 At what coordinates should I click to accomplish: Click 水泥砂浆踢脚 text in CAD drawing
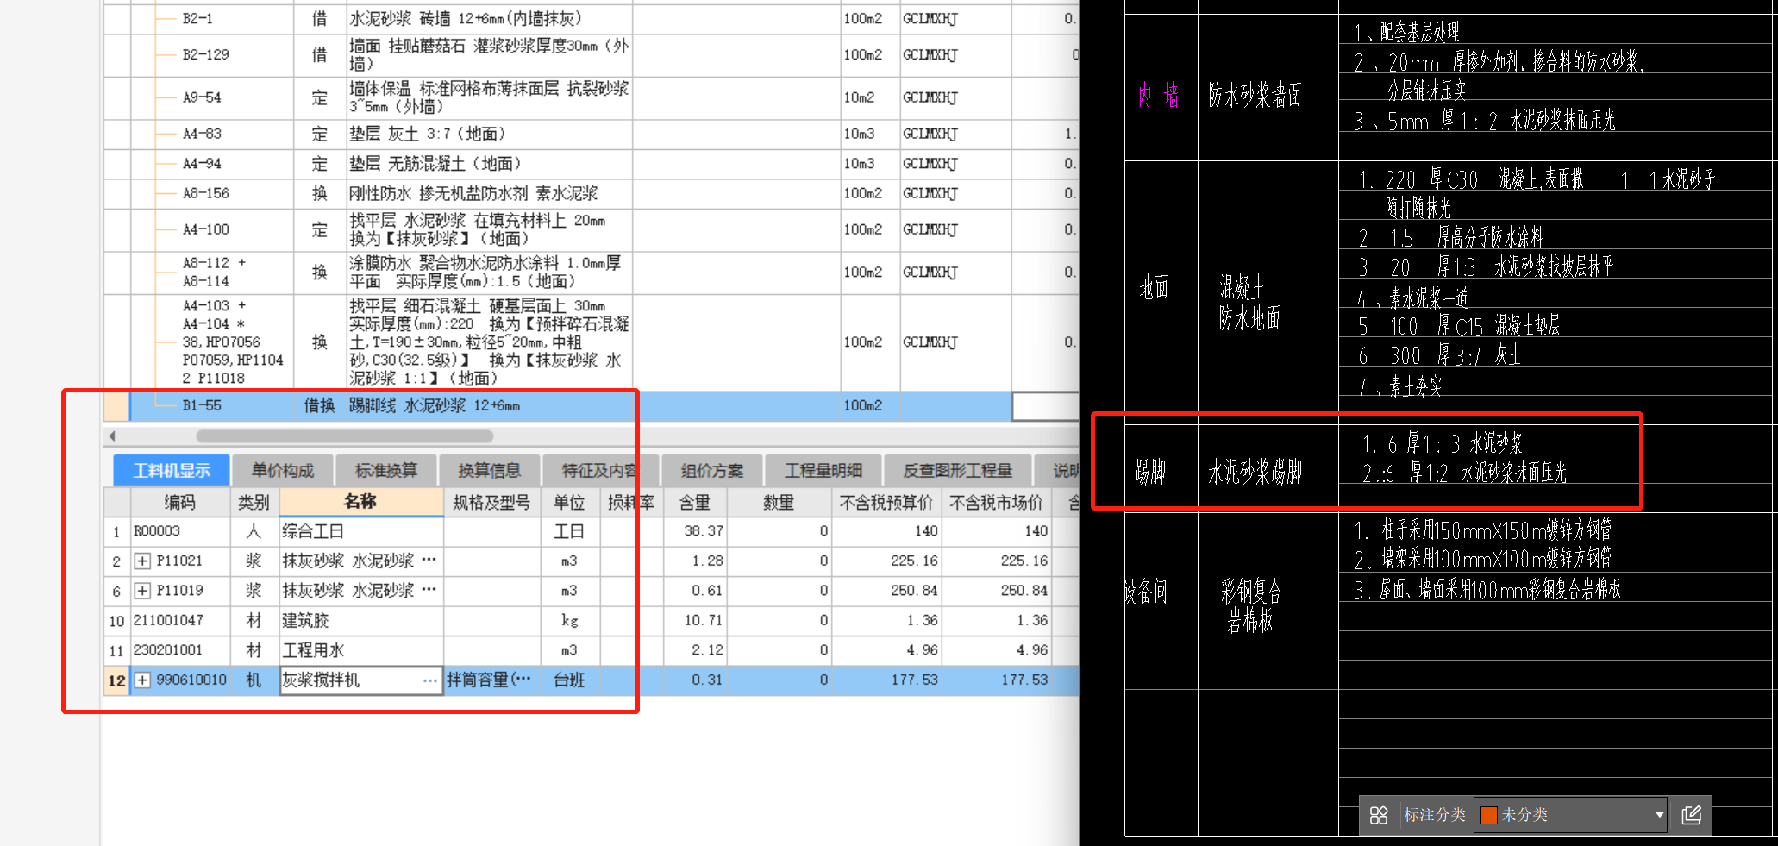pos(1255,473)
